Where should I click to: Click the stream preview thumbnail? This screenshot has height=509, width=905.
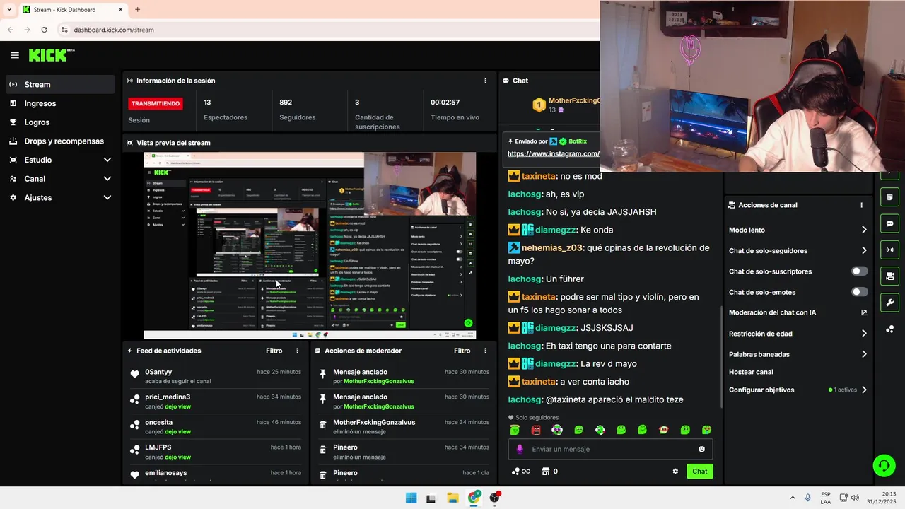310,245
